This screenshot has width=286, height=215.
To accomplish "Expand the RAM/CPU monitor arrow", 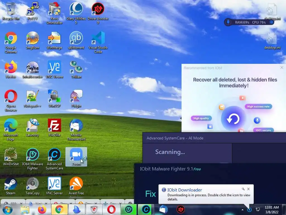I will (x=271, y=22).
